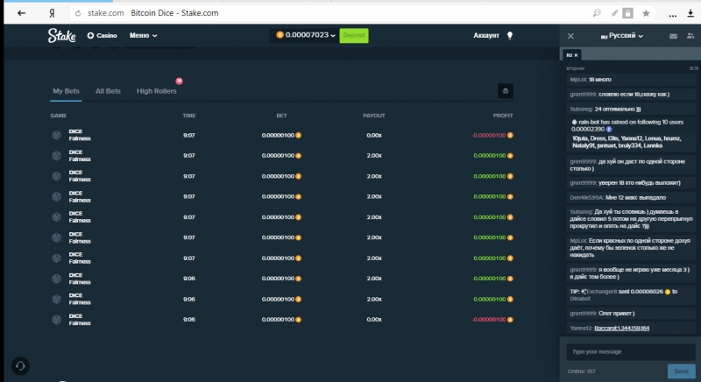Reload page using the refresh icon
The image size is (701, 382).
point(78,13)
